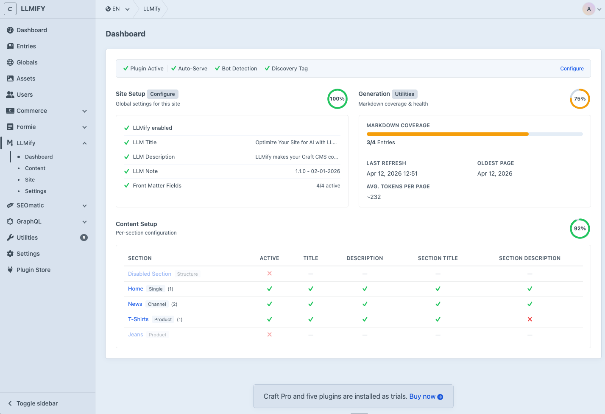Screen dimensions: 605x414
Task: Open the Utilities wrench icon
Action: click(9, 238)
